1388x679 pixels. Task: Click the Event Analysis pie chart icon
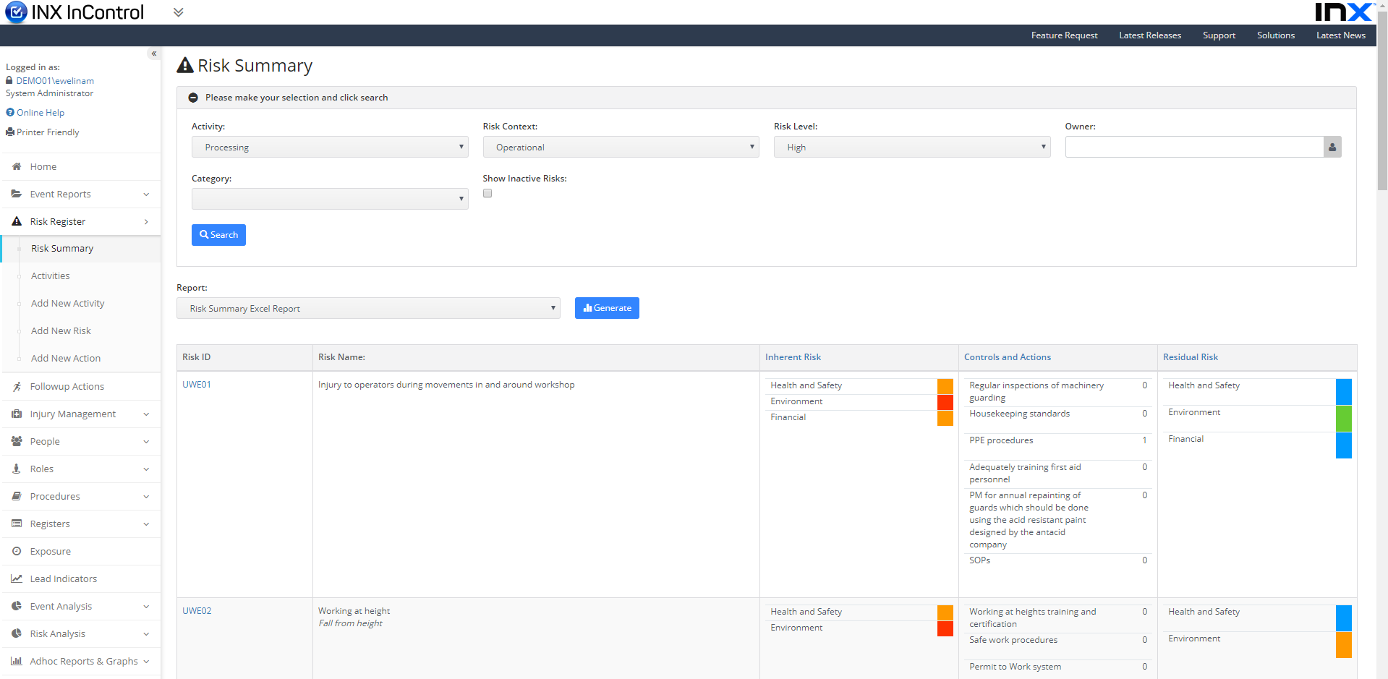17,606
